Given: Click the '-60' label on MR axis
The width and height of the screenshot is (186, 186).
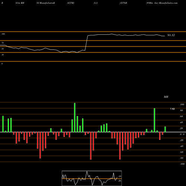Looking at the screenshot, I should pyautogui.click(x=182, y=152).
